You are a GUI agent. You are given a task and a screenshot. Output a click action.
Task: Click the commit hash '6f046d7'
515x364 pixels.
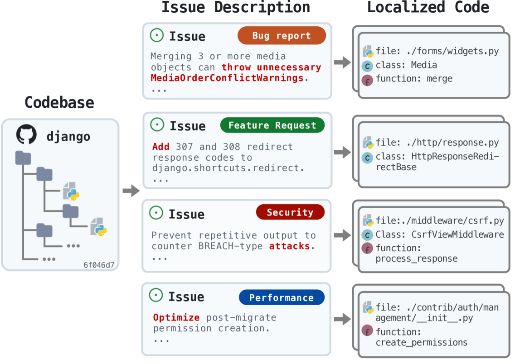(99, 265)
